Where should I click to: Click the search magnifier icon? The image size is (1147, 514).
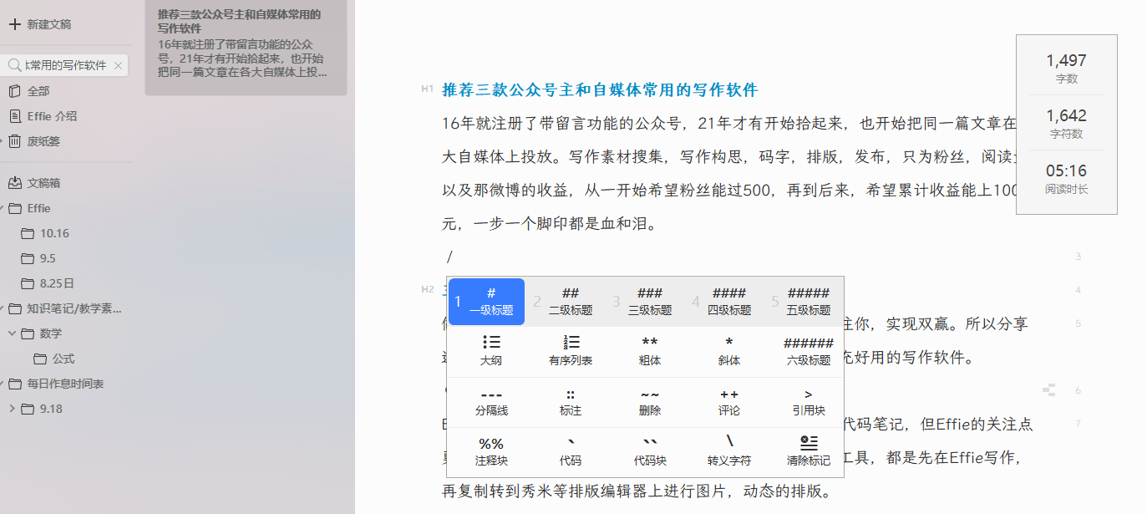14,65
